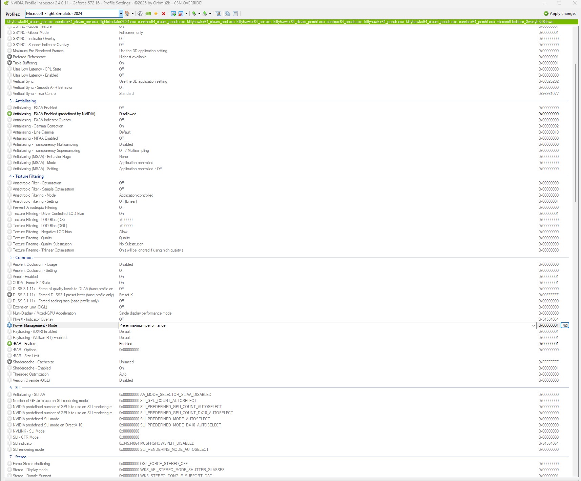Select Texture Filtering - Quality row

point(288,238)
